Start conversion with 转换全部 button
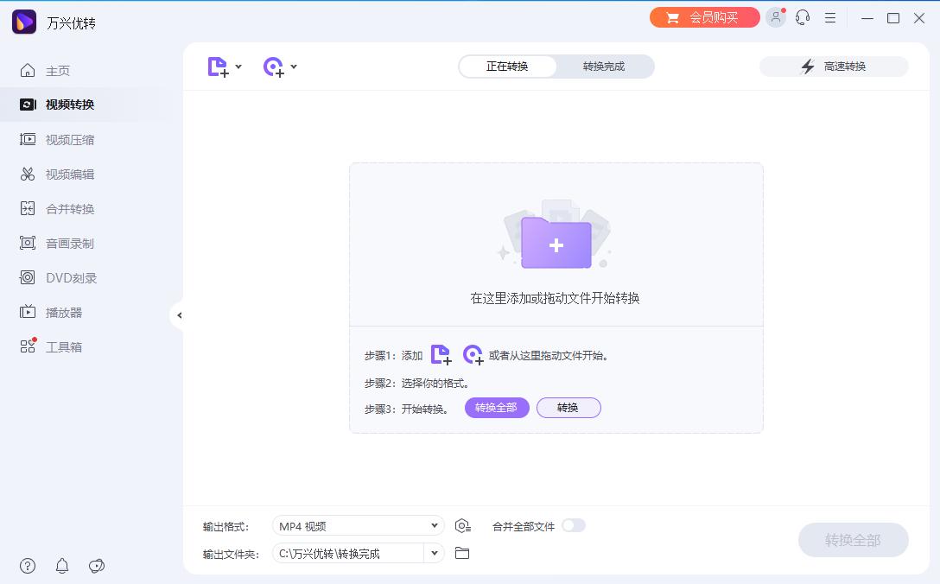Screen dimensions: 940x584 (x=853, y=539)
